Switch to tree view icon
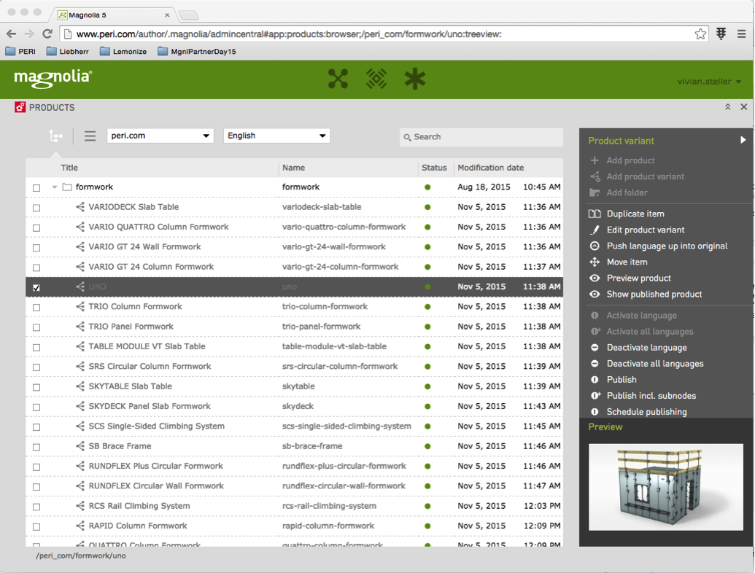The image size is (755, 573). [55, 136]
